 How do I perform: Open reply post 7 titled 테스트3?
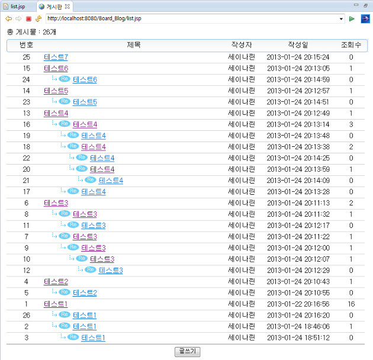pyautogui.click(x=85, y=236)
